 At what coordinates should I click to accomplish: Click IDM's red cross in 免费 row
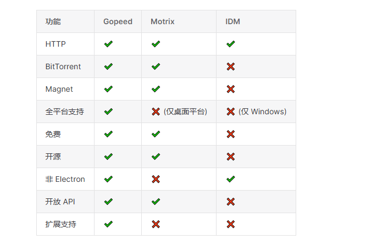click(x=231, y=134)
